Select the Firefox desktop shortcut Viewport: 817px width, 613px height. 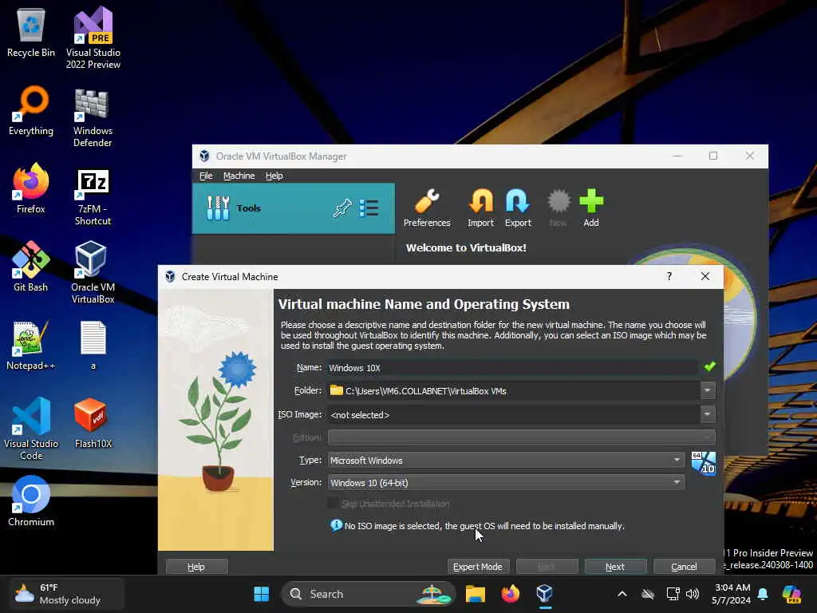[31, 188]
